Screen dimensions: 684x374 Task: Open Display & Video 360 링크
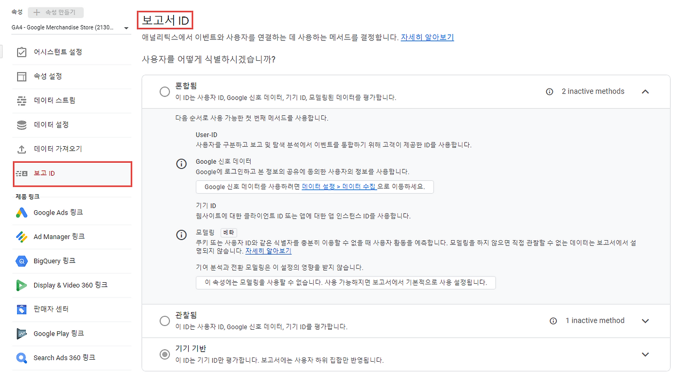[x=21, y=285]
